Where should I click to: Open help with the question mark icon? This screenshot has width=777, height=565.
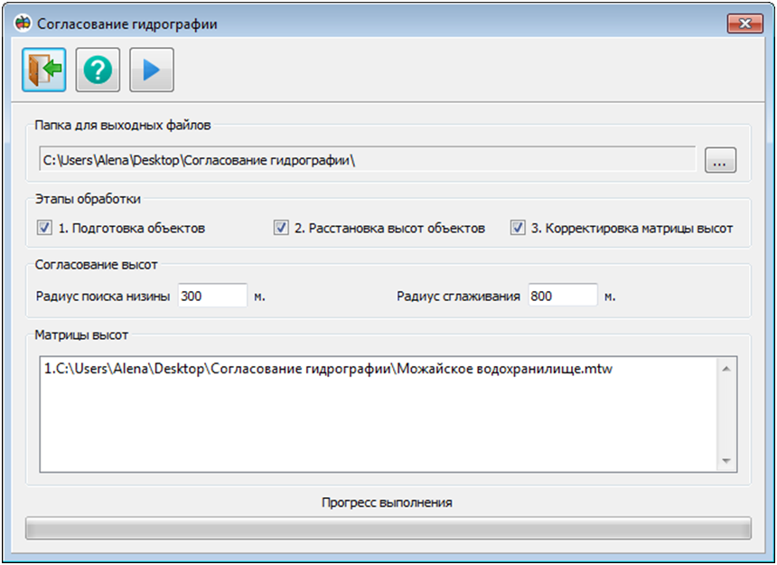pyautogui.click(x=98, y=71)
